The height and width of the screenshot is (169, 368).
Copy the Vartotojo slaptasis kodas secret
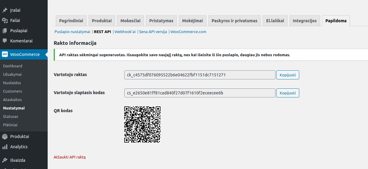pos(287,93)
